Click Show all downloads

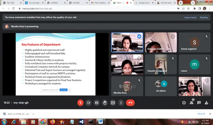point(201,114)
